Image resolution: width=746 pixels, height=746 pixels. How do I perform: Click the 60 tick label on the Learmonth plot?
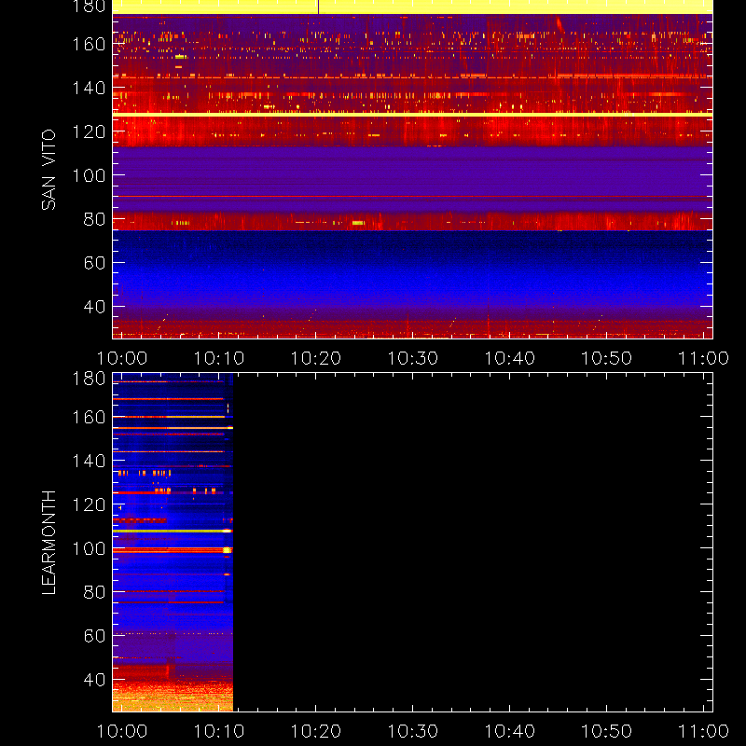click(x=94, y=636)
